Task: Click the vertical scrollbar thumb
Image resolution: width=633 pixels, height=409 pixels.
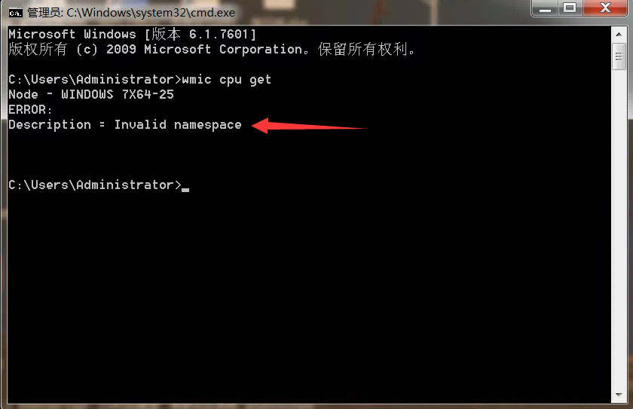Action: 619,57
